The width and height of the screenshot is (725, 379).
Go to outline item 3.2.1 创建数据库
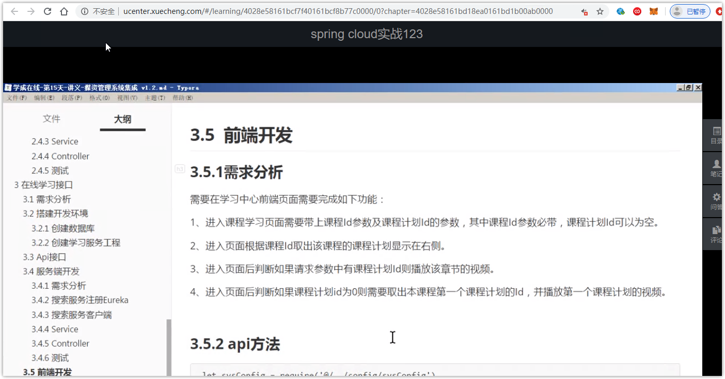tap(63, 228)
